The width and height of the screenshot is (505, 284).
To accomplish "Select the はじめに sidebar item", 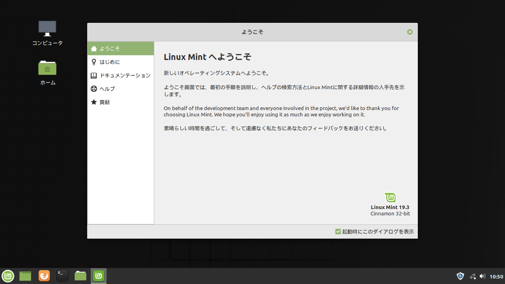I will click(121, 62).
